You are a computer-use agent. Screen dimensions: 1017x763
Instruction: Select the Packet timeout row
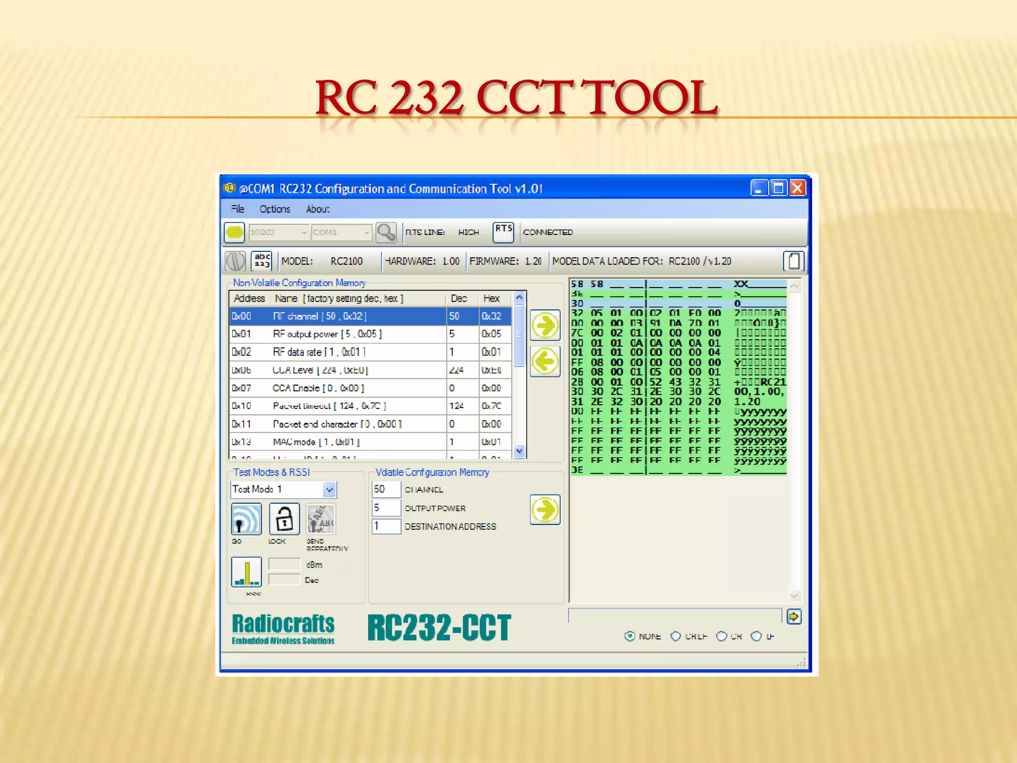(370, 406)
